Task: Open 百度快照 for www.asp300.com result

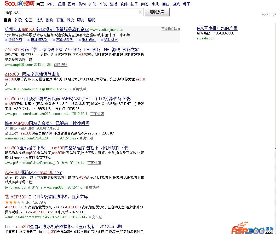Action: 61,64
